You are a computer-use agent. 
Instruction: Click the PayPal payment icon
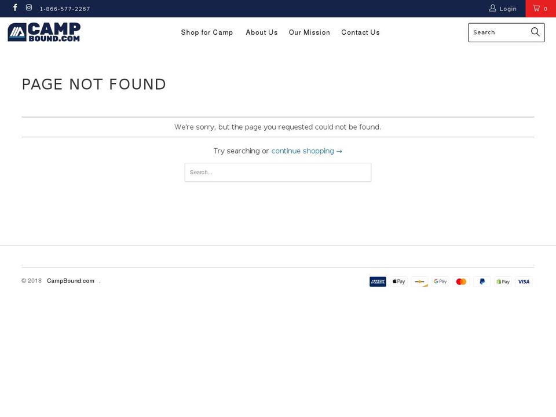[x=482, y=281]
